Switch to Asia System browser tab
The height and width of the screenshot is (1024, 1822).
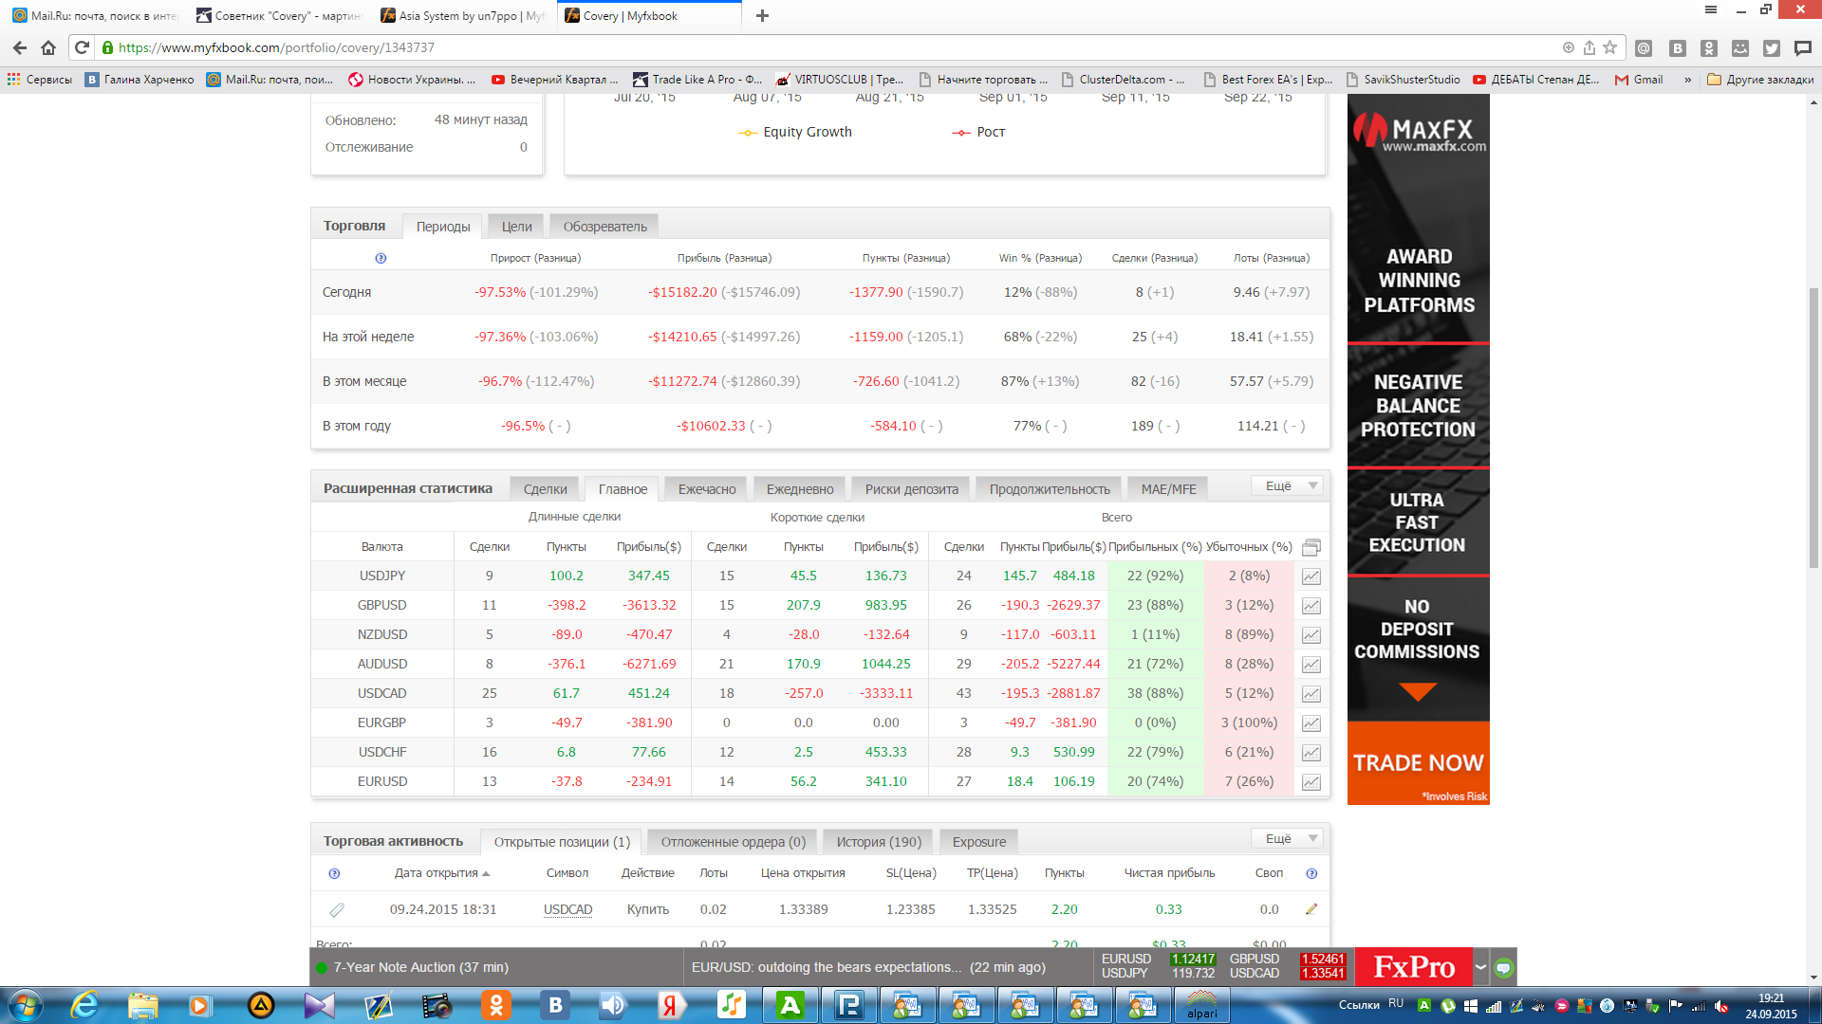pyautogui.click(x=463, y=15)
